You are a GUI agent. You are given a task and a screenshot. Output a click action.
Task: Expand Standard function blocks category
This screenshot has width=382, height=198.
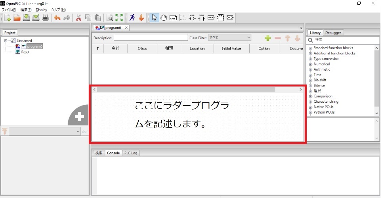pos(310,48)
